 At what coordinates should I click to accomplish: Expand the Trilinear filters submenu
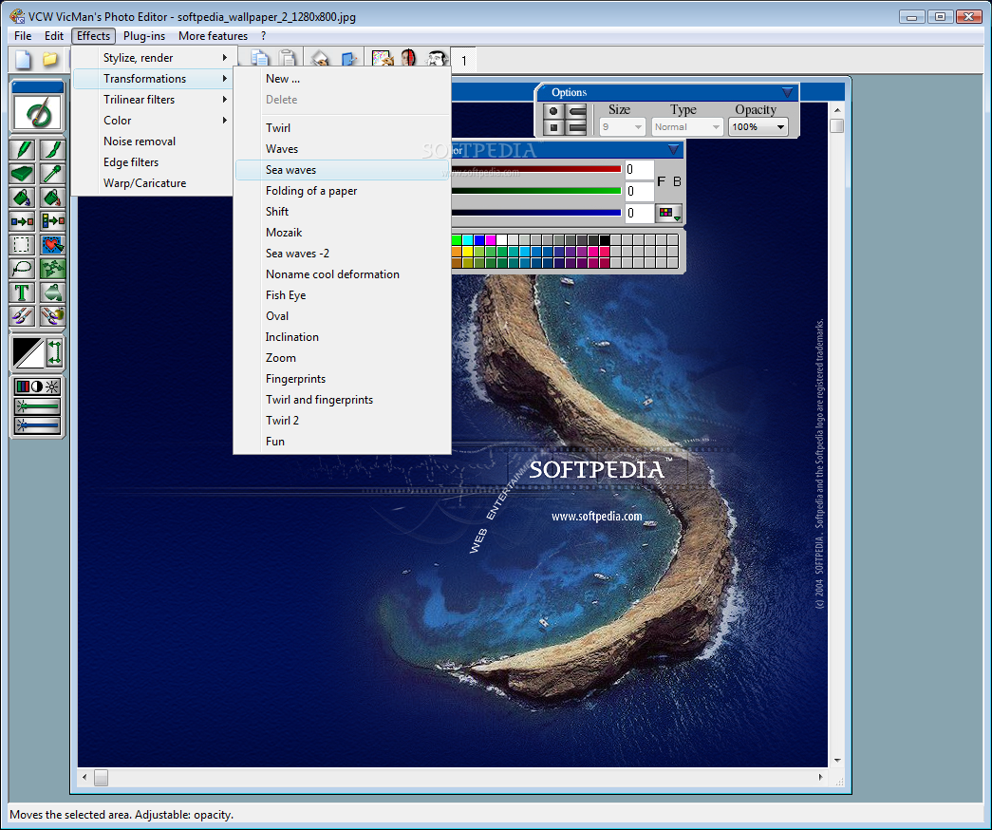pyautogui.click(x=154, y=100)
